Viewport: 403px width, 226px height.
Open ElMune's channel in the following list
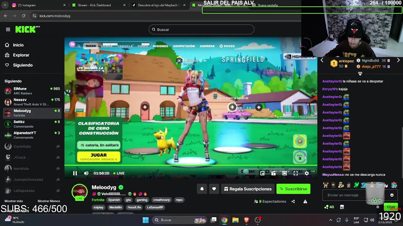[x=32, y=91]
